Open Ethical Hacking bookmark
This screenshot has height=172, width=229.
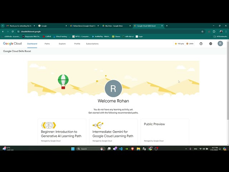[x=61, y=37]
